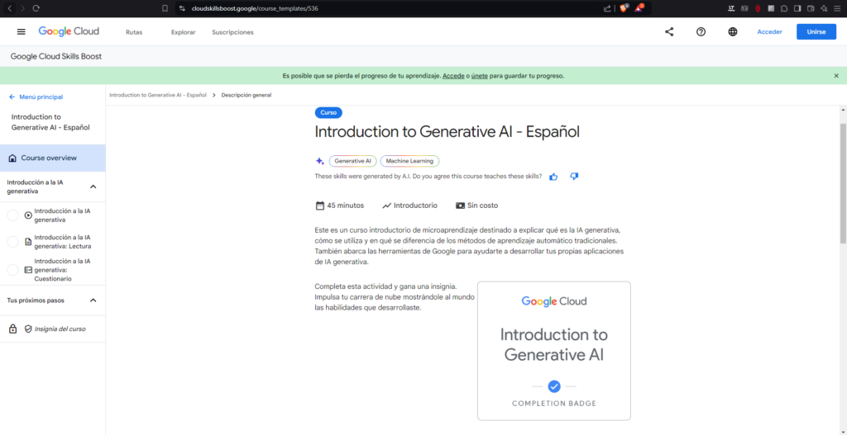
Task: Click the bookmark icon in address bar
Action: [165, 8]
